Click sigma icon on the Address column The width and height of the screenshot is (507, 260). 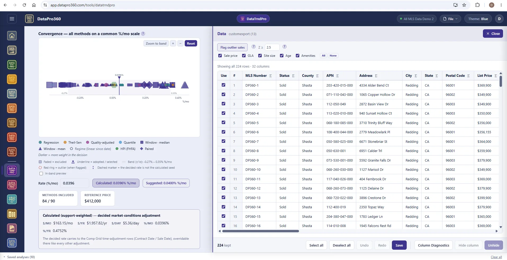(x=376, y=76)
